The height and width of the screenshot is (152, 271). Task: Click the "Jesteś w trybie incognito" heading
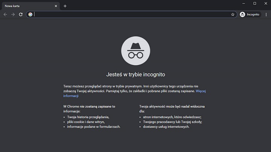(x=135, y=74)
